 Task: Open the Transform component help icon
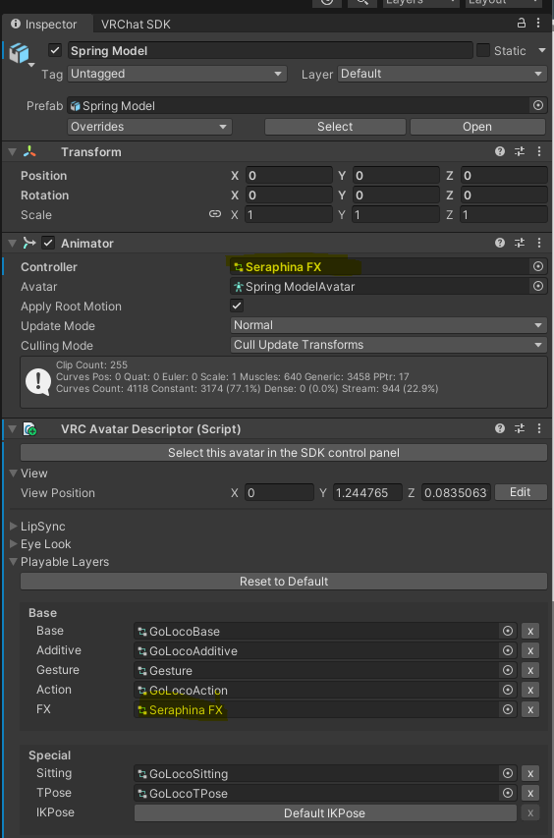point(500,151)
